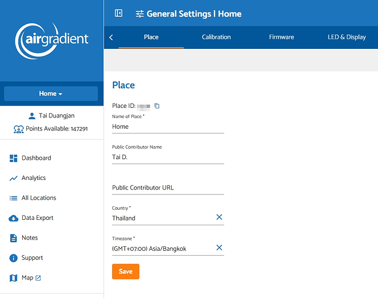Open Support from the sidebar

32,258
